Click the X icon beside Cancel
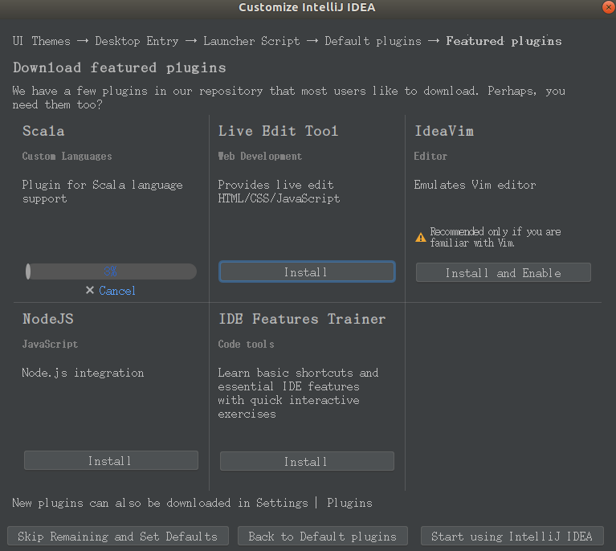Image resolution: width=616 pixels, height=551 pixels. tap(90, 291)
